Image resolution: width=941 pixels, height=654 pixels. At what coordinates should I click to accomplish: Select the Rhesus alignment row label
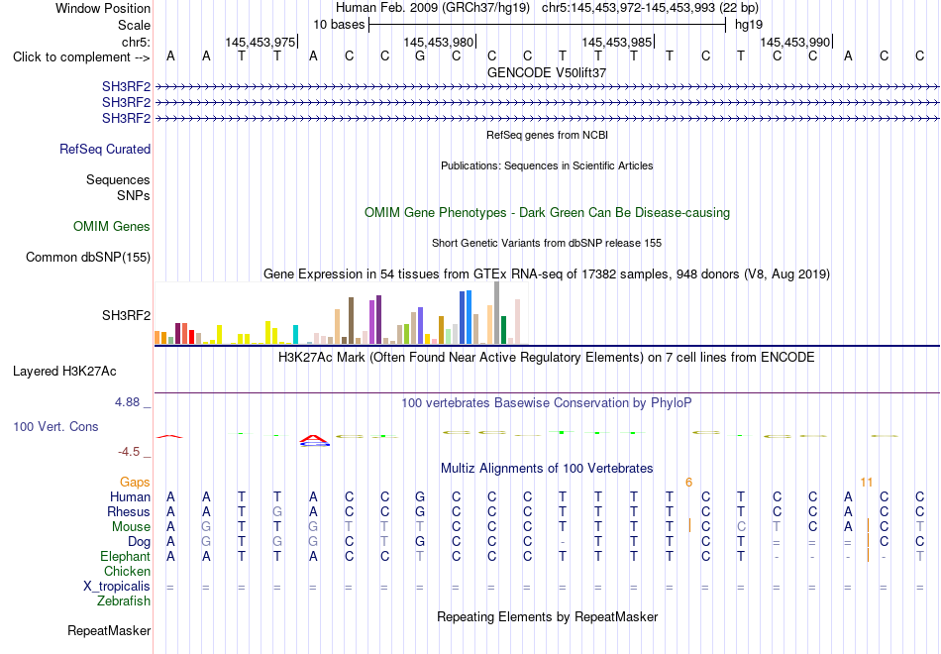coord(129,512)
